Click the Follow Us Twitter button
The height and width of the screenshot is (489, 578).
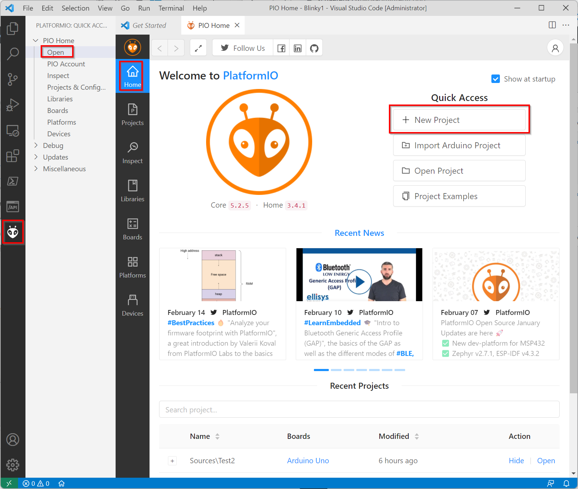click(243, 48)
